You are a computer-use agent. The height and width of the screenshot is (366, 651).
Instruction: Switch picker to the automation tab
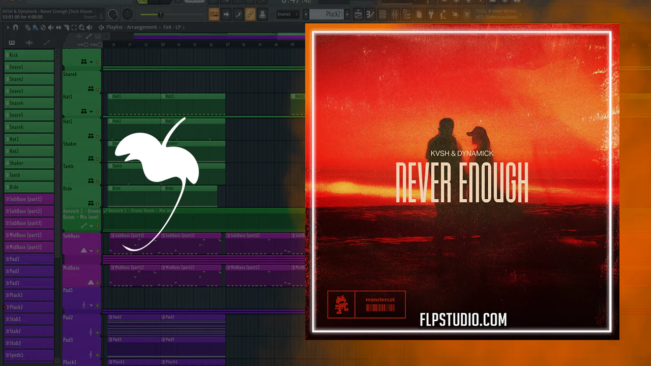[46, 42]
